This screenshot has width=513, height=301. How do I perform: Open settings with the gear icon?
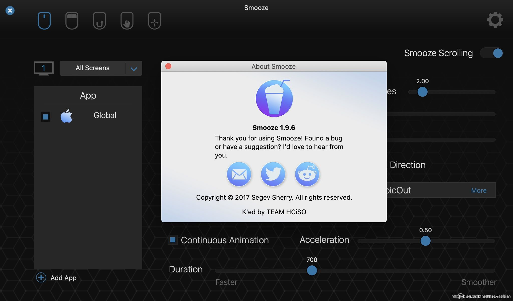click(495, 20)
